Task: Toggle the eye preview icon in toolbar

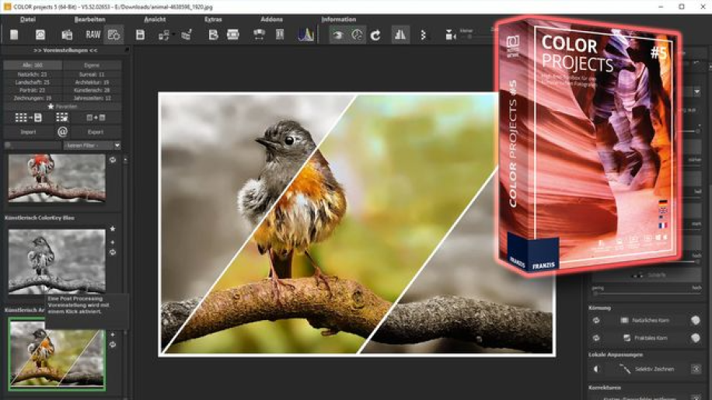Action: (x=337, y=35)
